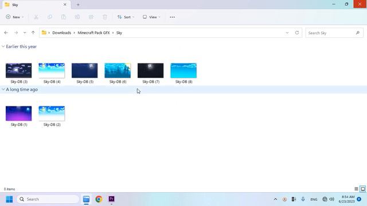Screen dimensions: 367x206
Task: Select the Sky-DB (7) thumbnail
Action: 151,70
